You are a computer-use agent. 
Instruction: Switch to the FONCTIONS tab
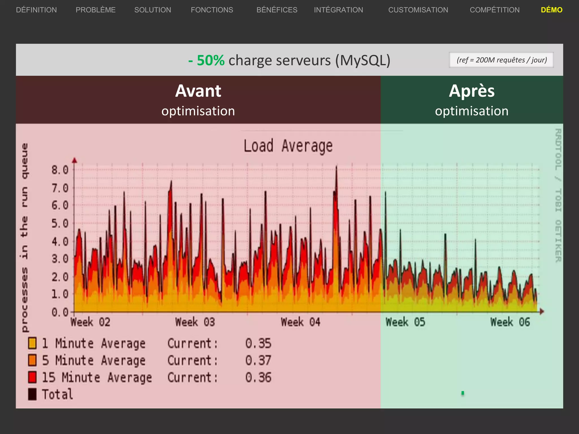(212, 10)
